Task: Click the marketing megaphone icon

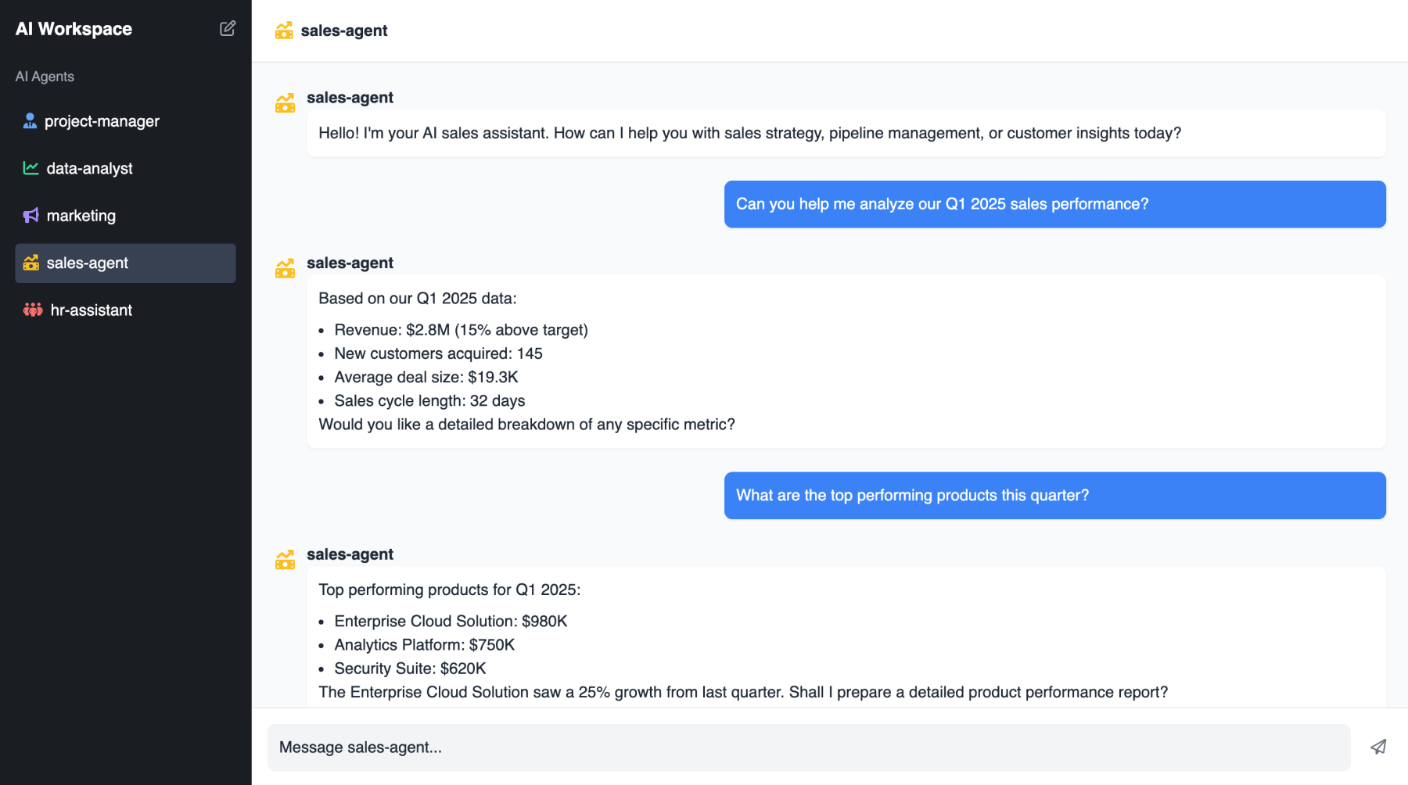Action: 31,216
